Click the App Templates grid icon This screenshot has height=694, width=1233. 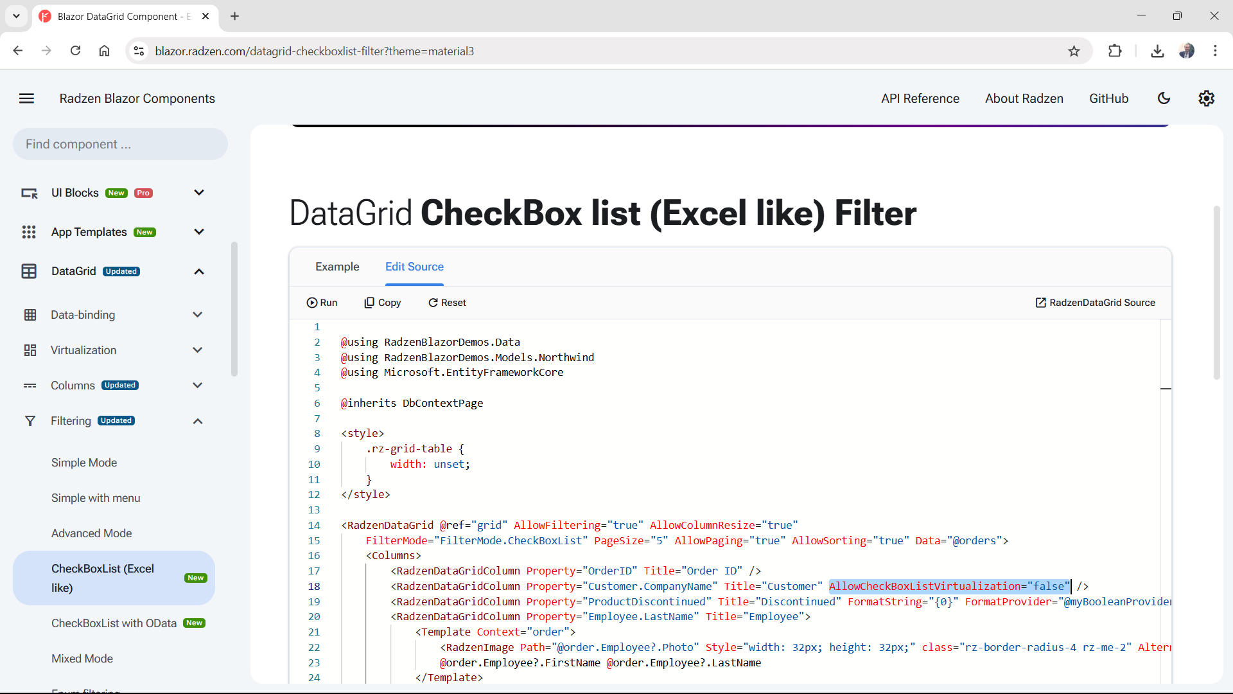coord(29,232)
